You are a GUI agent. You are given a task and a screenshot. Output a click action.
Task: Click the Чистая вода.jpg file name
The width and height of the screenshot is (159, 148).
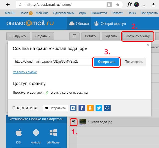(x=100, y=122)
